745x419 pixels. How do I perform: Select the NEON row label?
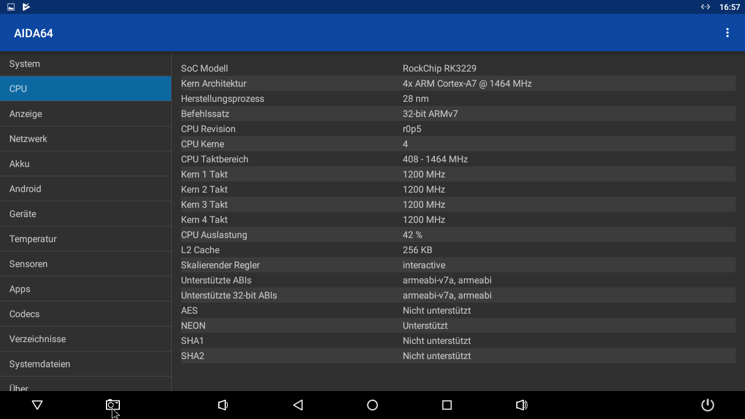193,326
